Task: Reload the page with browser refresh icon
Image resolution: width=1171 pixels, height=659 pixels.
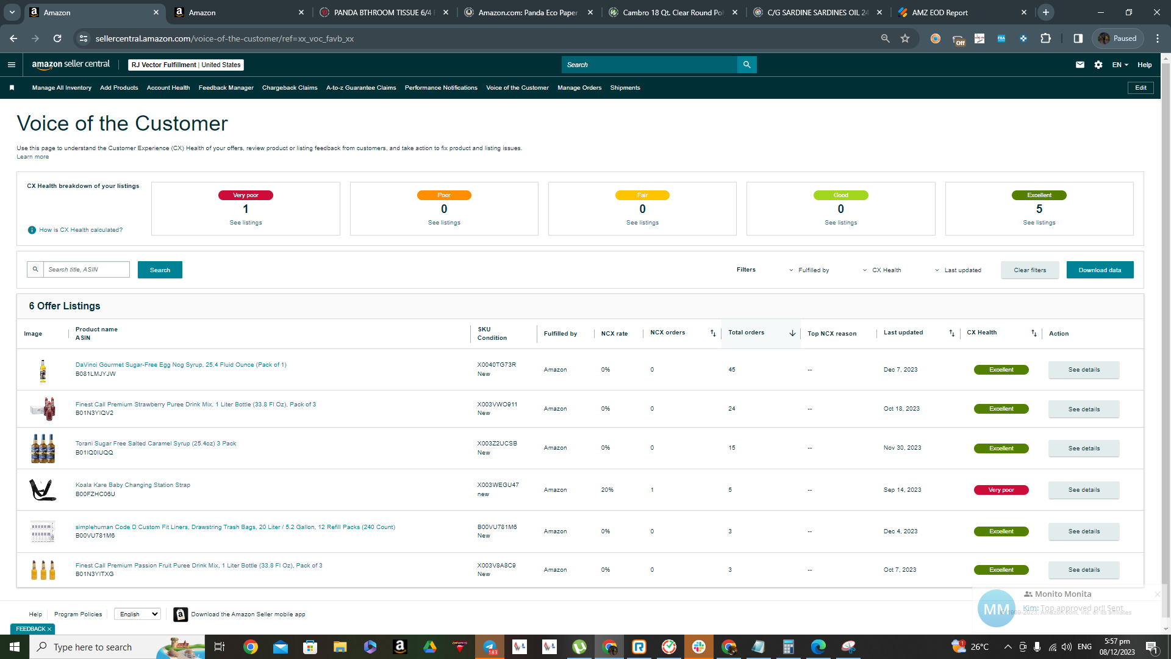Action: (x=57, y=38)
